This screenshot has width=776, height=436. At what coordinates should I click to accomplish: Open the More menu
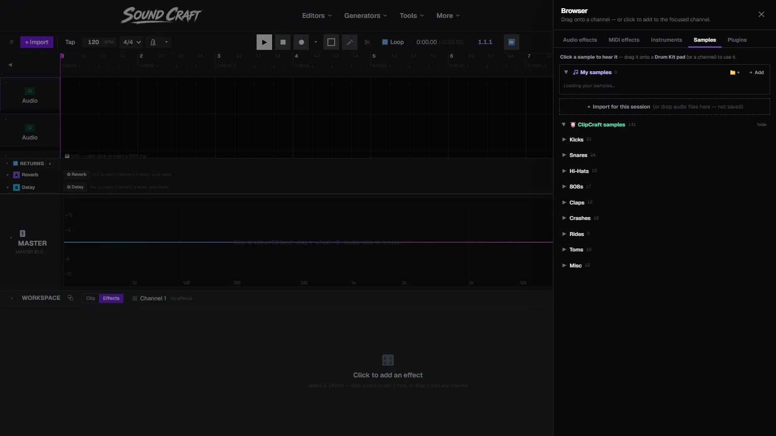point(448,16)
